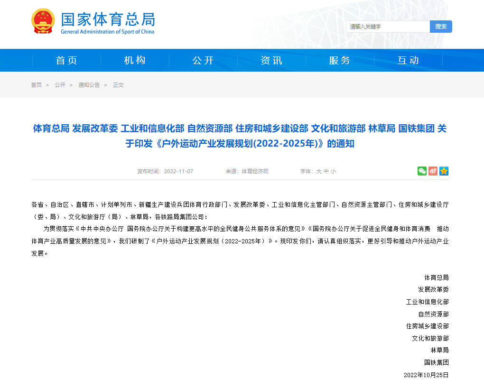Expand the 资讯 navigation menu
The height and width of the screenshot is (389, 484).
click(271, 60)
